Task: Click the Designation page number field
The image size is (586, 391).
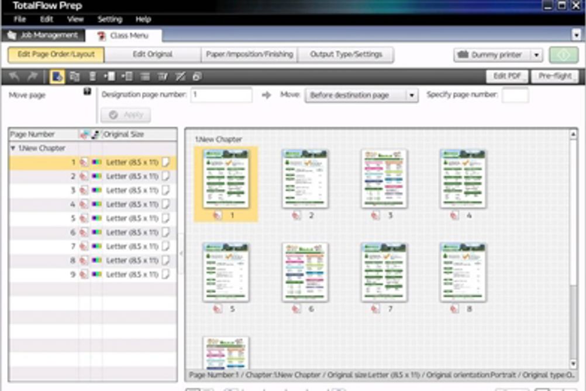Action: click(222, 95)
